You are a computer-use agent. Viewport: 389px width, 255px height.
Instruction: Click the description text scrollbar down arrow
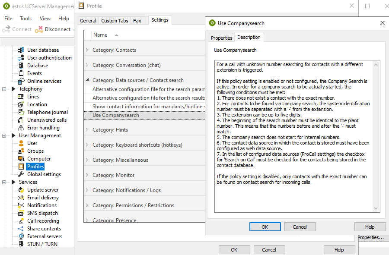376,208
